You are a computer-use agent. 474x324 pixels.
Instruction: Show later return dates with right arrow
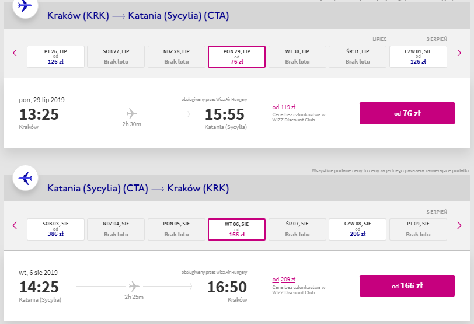[x=459, y=225]
